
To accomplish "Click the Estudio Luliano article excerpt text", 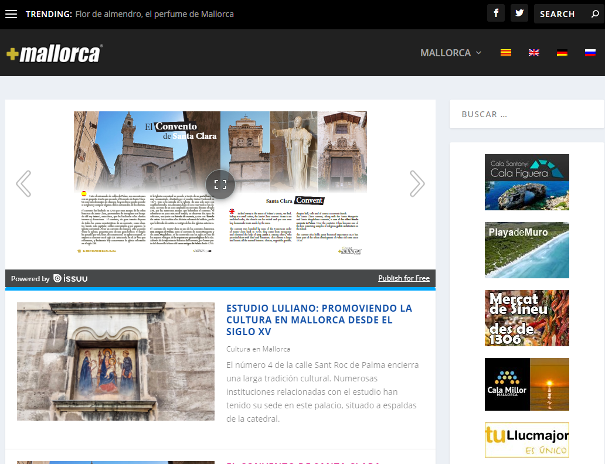I will [322, 392].
